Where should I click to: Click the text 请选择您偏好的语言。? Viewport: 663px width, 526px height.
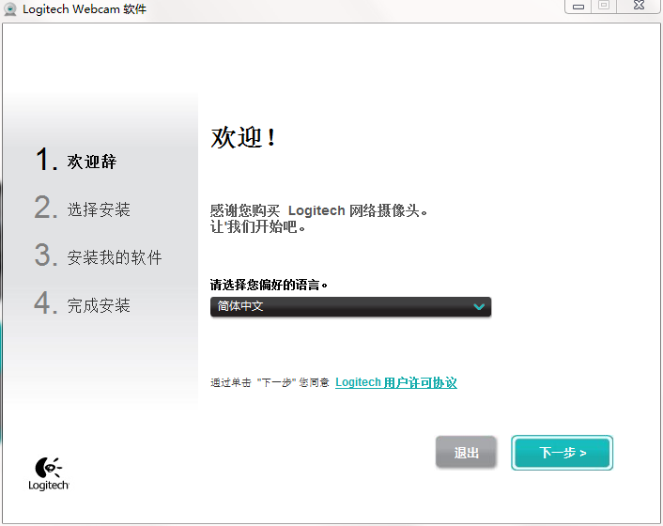click(269, 285)
